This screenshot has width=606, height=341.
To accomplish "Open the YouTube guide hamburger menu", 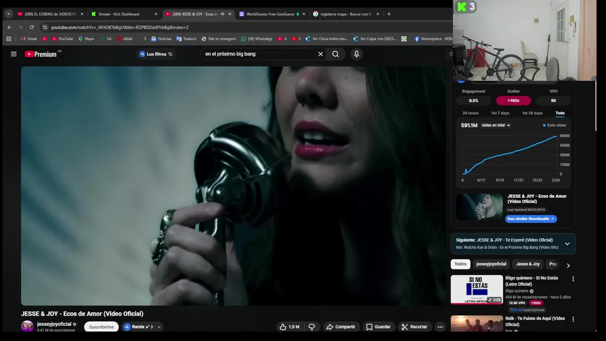I will point(14,54).
